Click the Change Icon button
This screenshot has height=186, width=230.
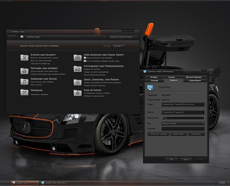(x=179, y=134)
